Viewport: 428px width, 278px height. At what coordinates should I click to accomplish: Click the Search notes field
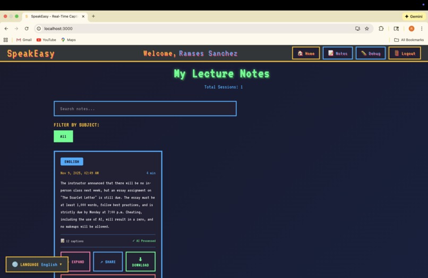(x=145, y=108)
